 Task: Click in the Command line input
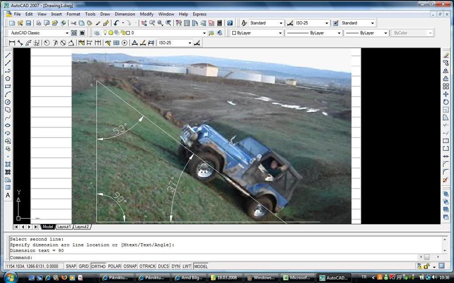pyautogui.click(x=222, y=257)
